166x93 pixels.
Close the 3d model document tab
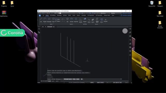(54, 27)
